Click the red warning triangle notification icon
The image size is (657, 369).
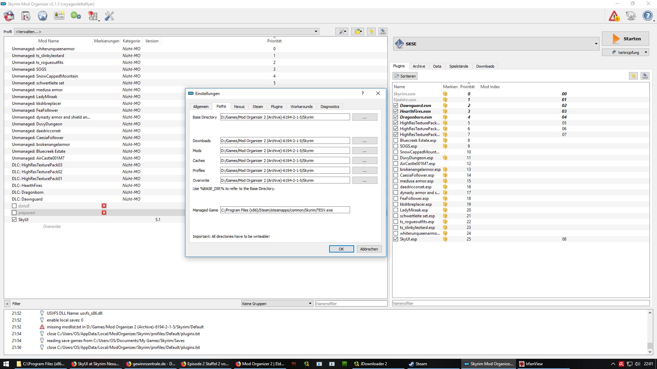614,16
